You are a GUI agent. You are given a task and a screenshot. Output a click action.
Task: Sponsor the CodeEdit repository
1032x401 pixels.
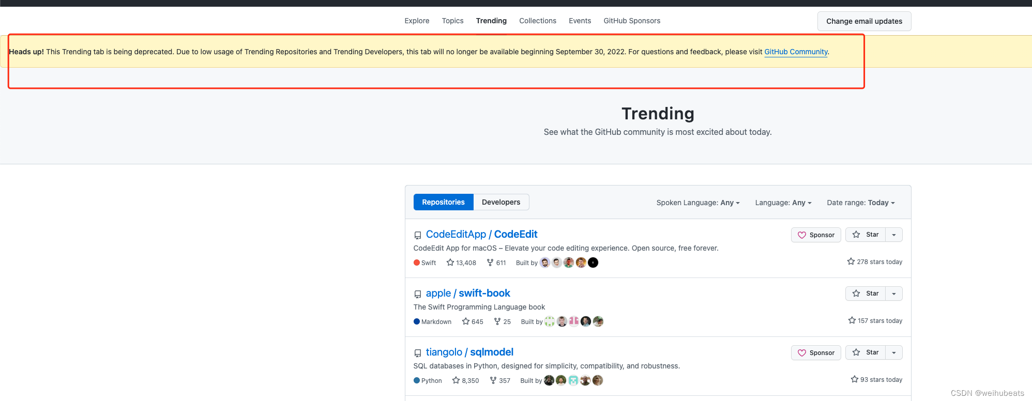[816, 235]
